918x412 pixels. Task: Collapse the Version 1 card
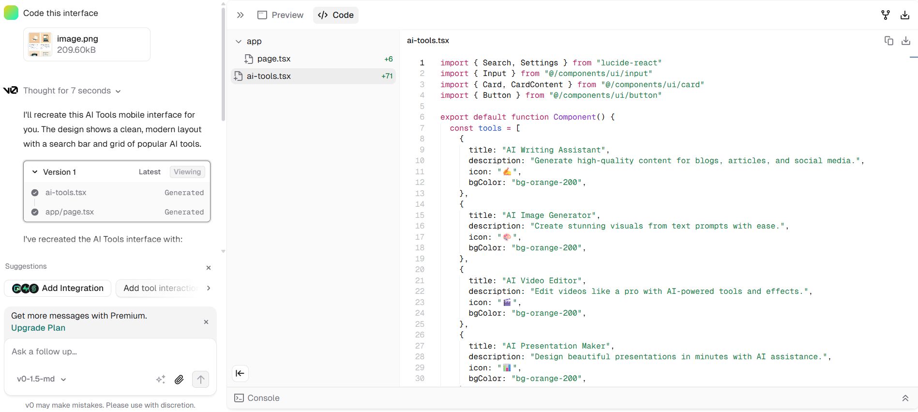[35, 172]
